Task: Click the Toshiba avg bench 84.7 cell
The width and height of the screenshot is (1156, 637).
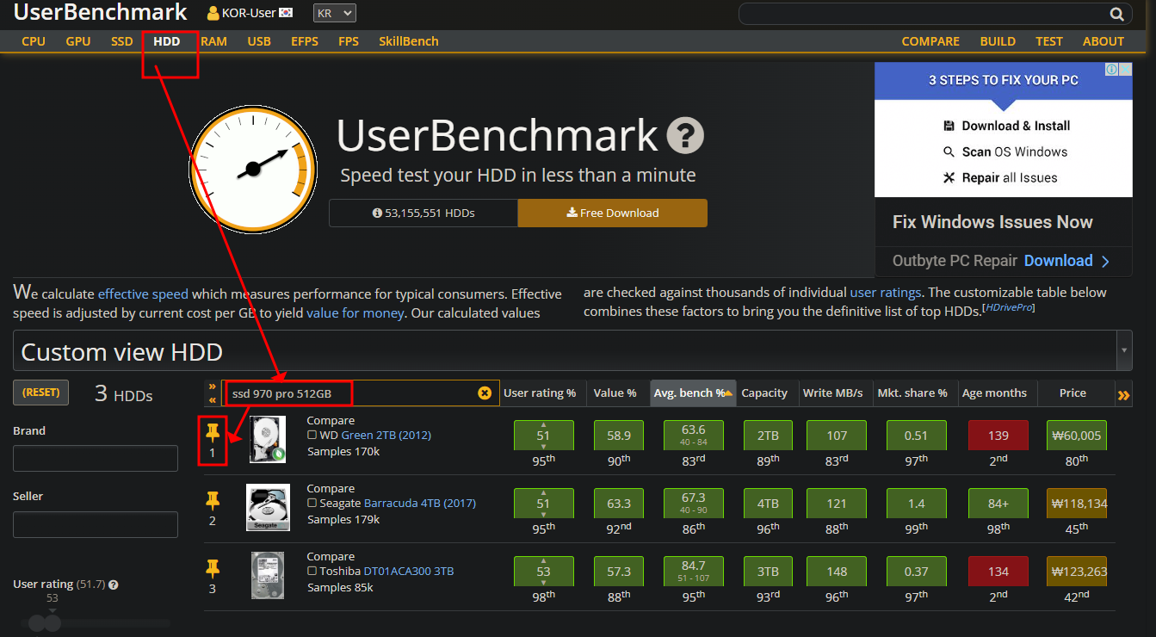Action: pyautogui.click(x=693, y=572)
